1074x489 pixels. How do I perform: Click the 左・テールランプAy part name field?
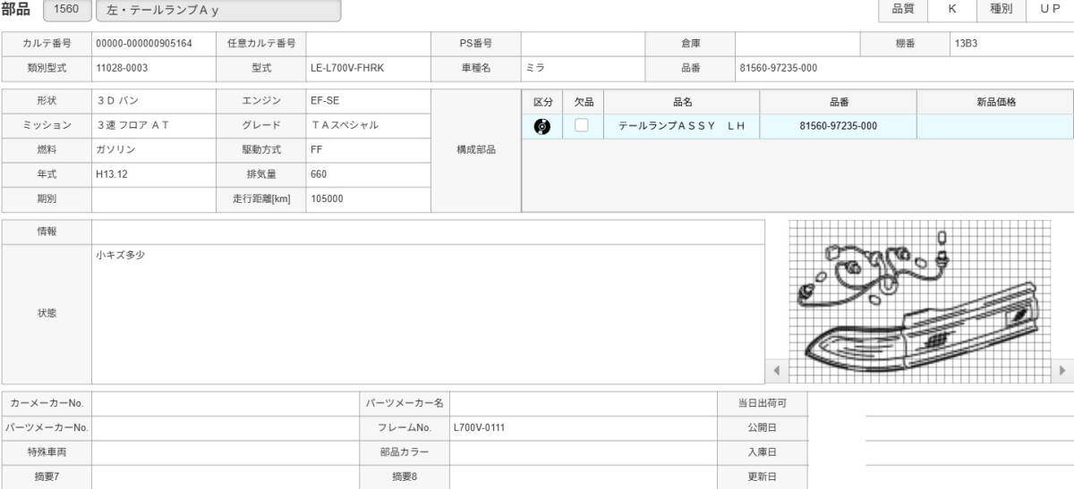tap(218, 11)
